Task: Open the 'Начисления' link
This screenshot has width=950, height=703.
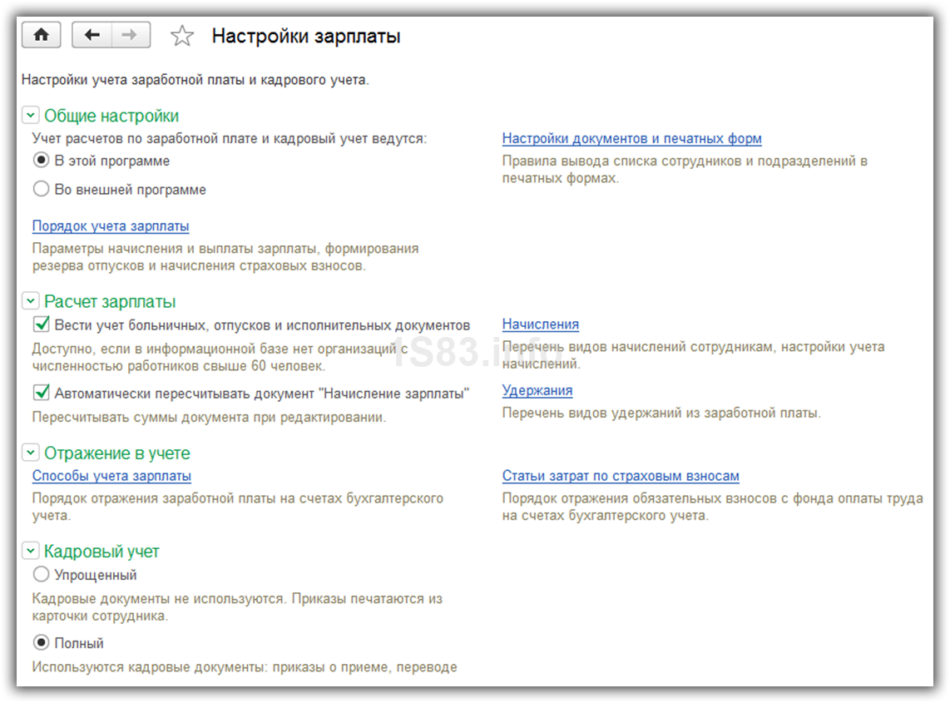Action: click(x=540, y=324)
